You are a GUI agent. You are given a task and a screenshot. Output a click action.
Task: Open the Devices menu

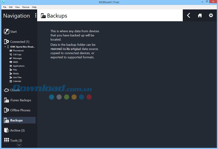(26, 7)
